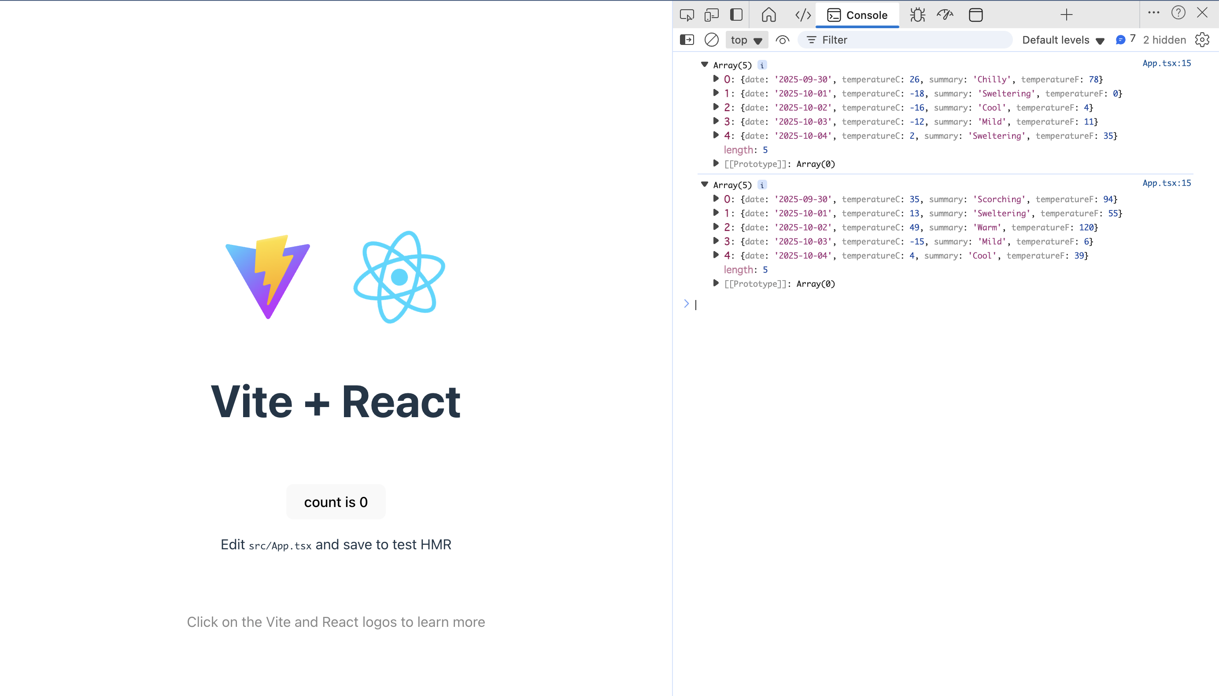
Task: Open the top context dropdown
Action: click(x=746, y=40)
